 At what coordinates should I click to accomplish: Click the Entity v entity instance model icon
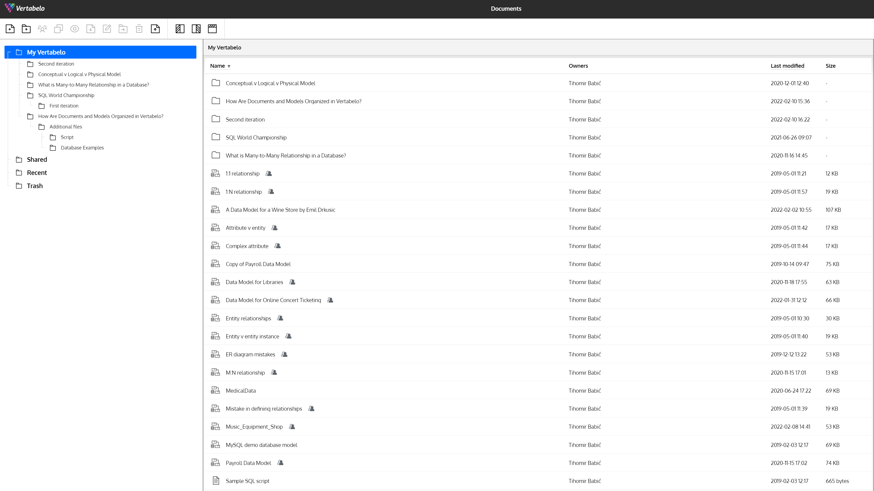(x=215, y=336)
